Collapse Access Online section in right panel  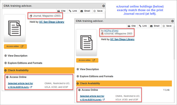(x=88, y=90)
